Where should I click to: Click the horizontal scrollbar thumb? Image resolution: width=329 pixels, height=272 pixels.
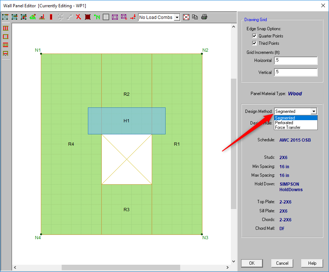tap(121, 267)
